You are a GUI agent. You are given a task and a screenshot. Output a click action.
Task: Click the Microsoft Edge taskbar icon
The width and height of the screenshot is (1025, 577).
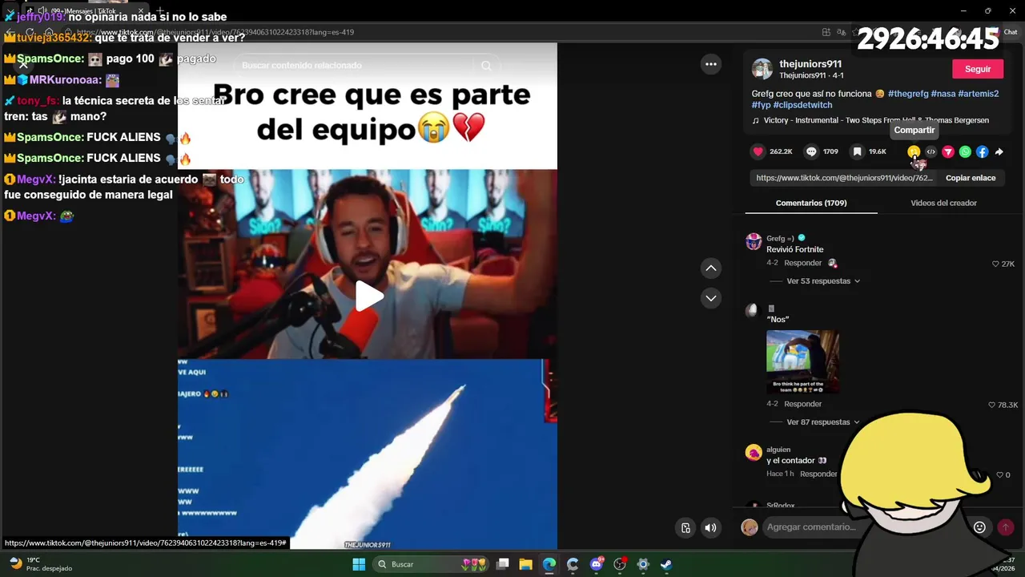pos(549,564)
